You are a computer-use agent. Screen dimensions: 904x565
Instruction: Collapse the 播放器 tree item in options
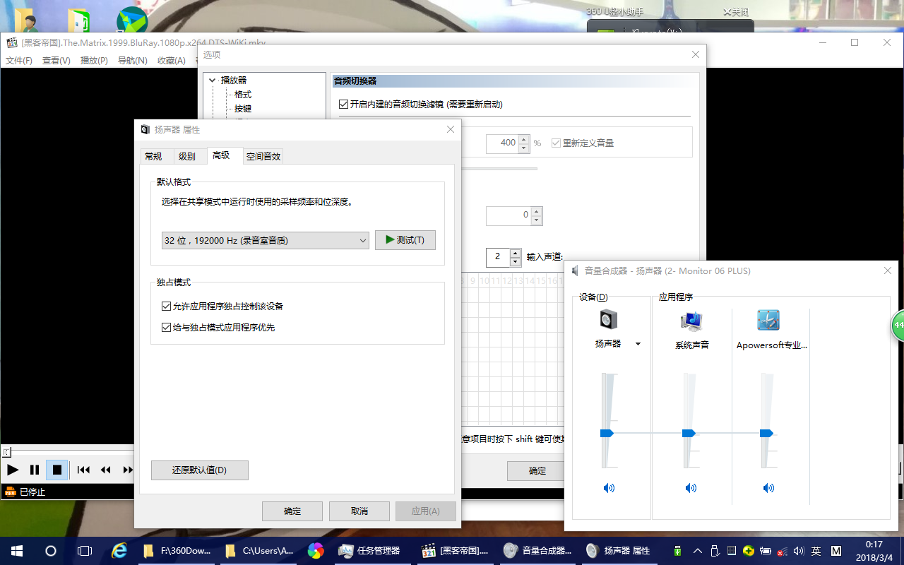[213, 80]
